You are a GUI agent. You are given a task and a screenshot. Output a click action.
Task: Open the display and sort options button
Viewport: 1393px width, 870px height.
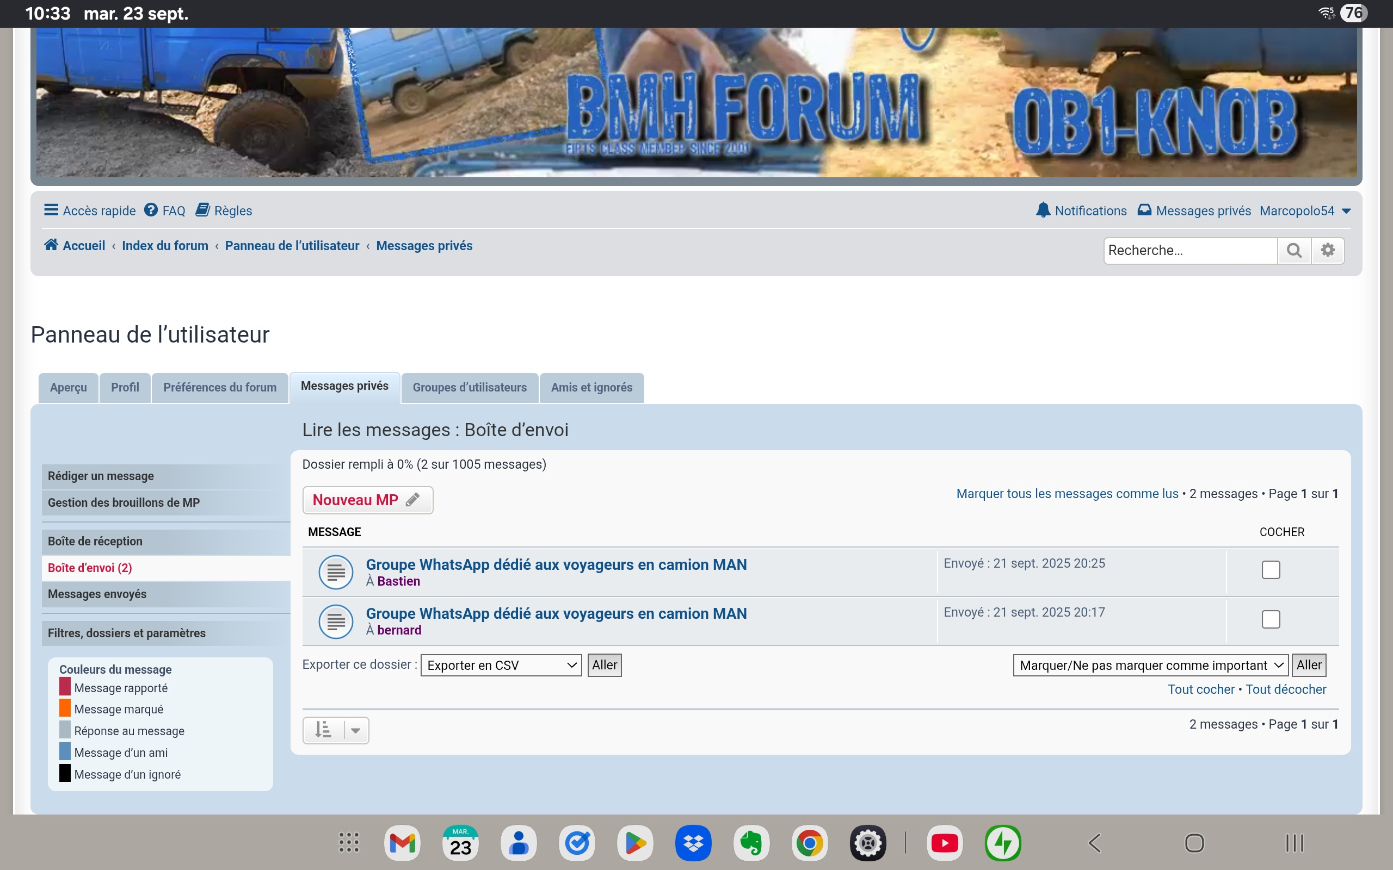coord(336,730)
